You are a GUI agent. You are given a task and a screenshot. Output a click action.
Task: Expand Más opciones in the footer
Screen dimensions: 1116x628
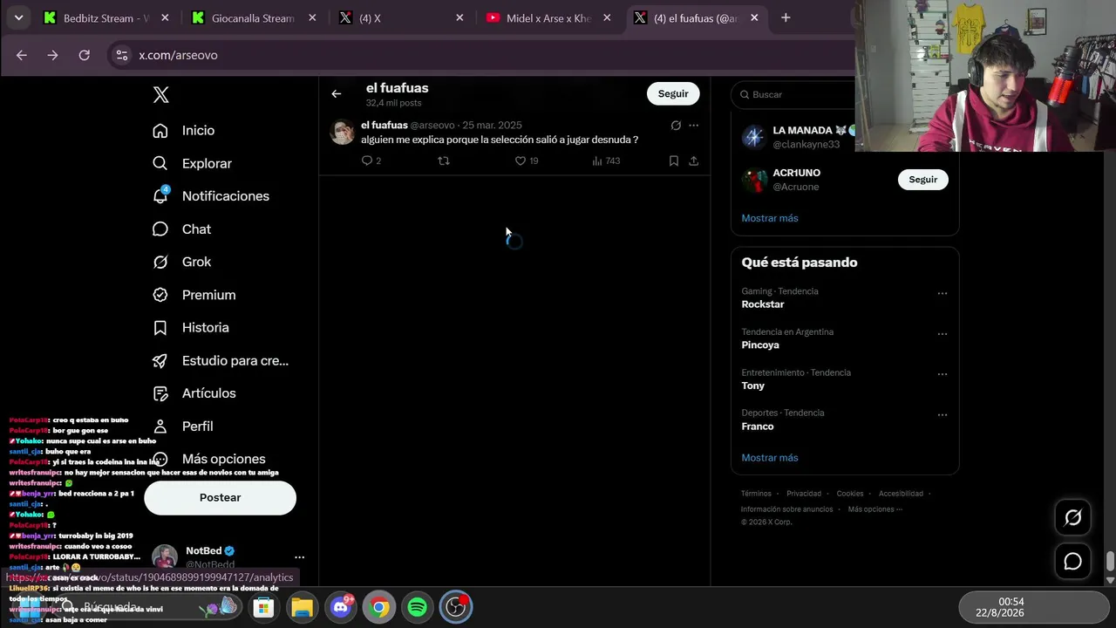pos(874,509)
